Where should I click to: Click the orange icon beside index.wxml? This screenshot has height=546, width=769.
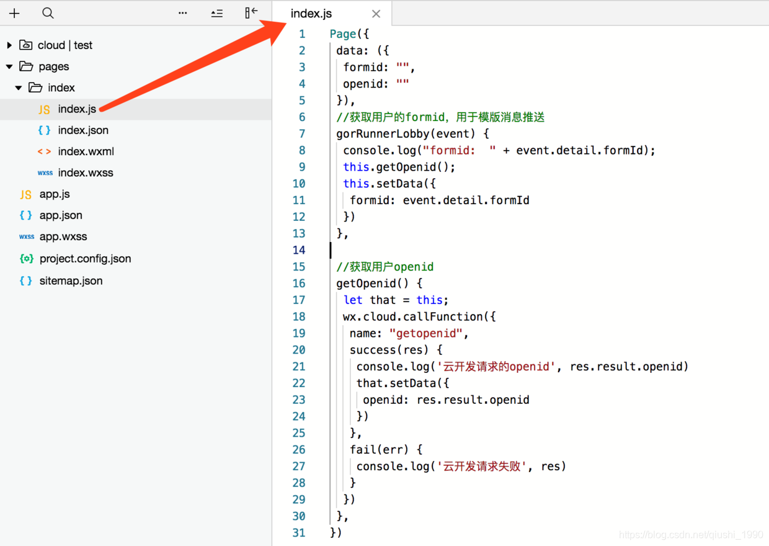[44, 151]
